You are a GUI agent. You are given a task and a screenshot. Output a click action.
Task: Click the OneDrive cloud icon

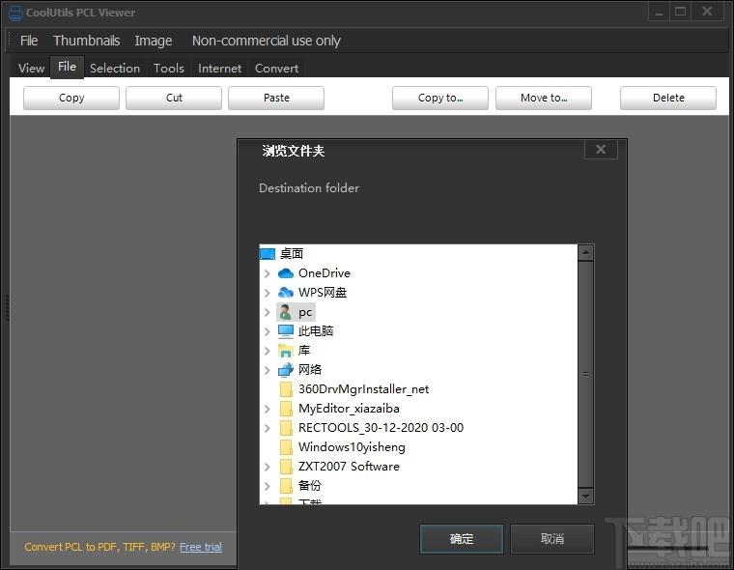click(x=286, y=273)
